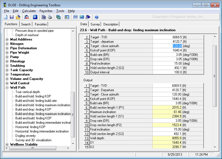Expand the Temperature tree node

(7, 74)
